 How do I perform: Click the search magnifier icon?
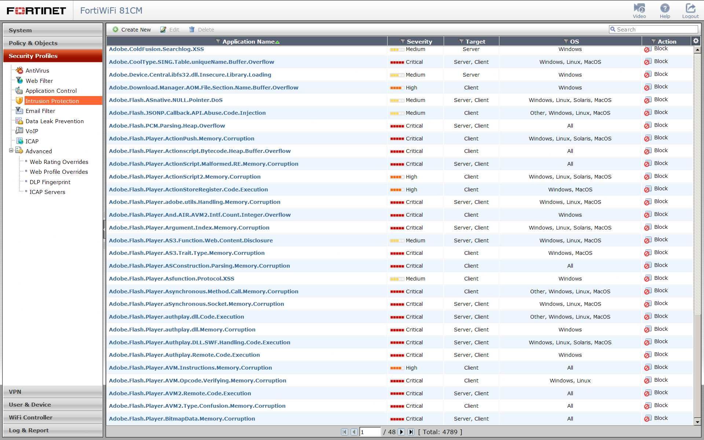coord(612,29)
